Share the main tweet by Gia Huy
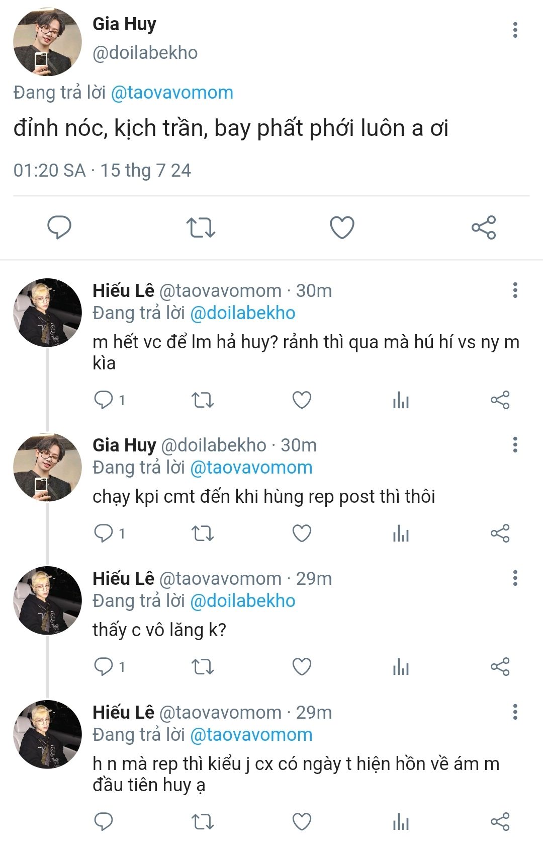Viewport: 543px width, 842px height. click(x=484, y=227)
